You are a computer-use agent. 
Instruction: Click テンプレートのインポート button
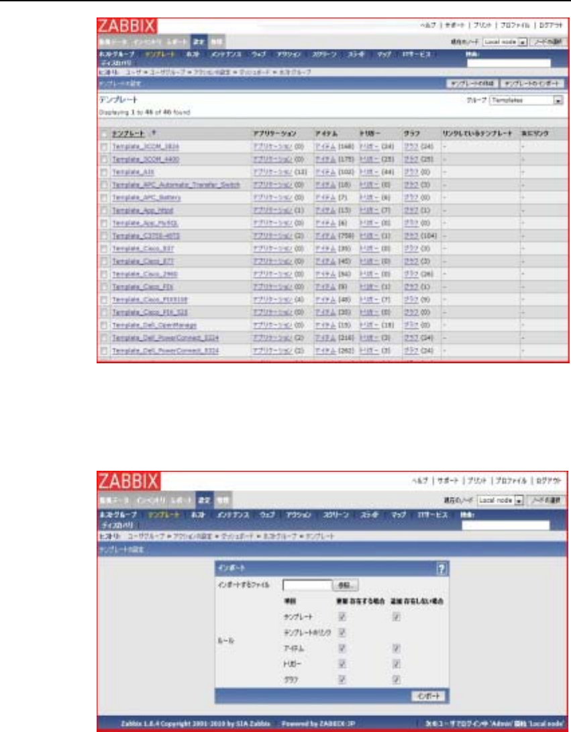tap(532, 83)
